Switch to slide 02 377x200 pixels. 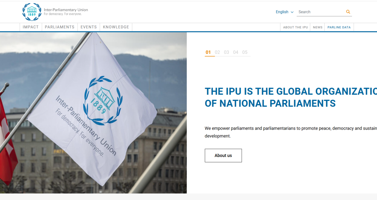(x=217, y=52)
